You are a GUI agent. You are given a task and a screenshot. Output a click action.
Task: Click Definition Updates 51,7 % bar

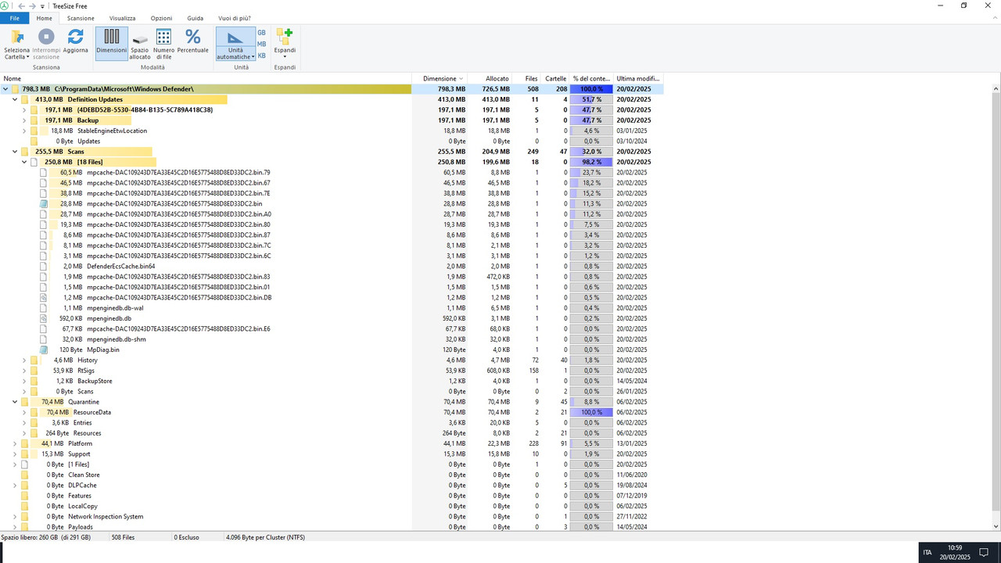(591, 99)
